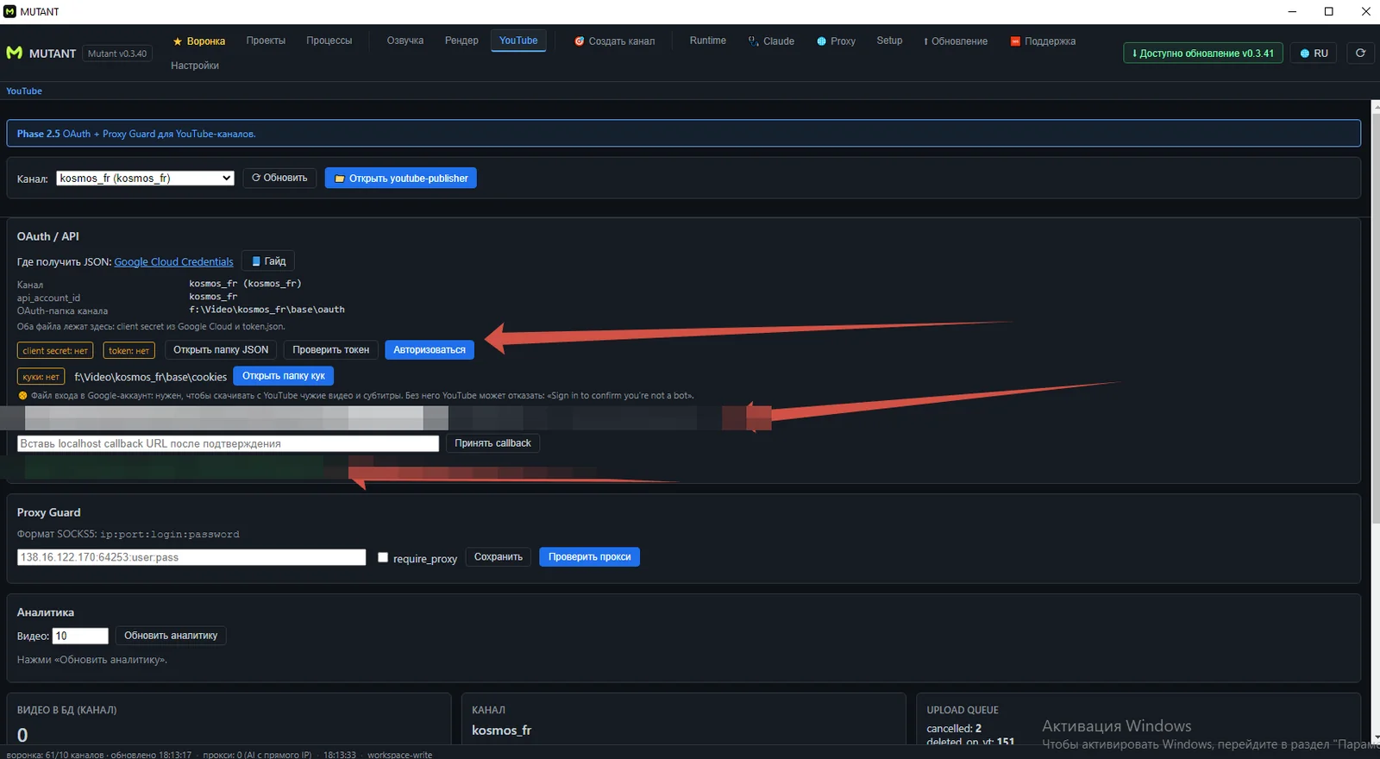Open the Runtime tab
1380x759 pixels.
pos(708,41)
